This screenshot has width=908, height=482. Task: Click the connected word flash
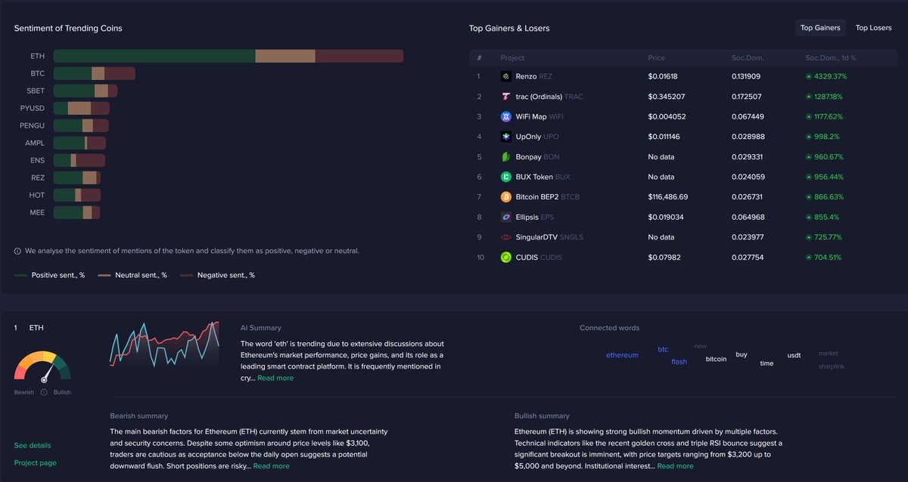point(679,361)
